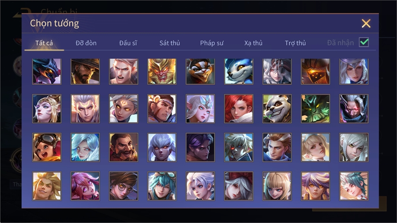This screenshot has height=223, width=397.
Task: Choose the blue fox hero portrait
Action: (x=239, y=72)
